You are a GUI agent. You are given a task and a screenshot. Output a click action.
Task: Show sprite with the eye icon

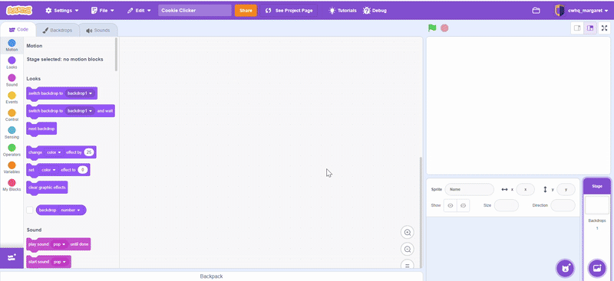451,205
